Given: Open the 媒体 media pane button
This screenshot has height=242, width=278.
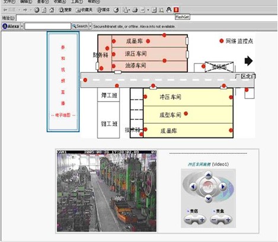Looking at the screenshot, I should (103, 9).
